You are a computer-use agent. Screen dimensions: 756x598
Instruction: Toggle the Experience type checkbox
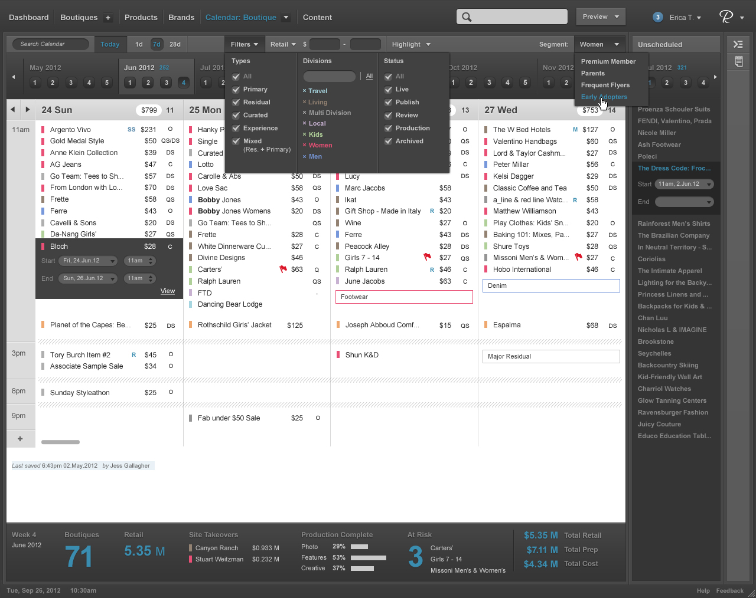click(236, 129)
